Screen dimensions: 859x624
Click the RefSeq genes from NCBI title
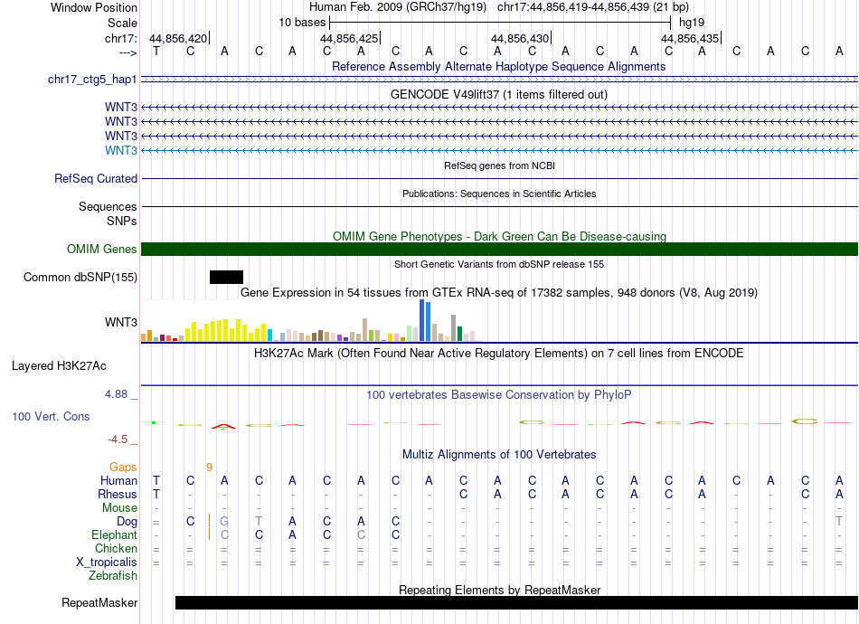[500, 165]
